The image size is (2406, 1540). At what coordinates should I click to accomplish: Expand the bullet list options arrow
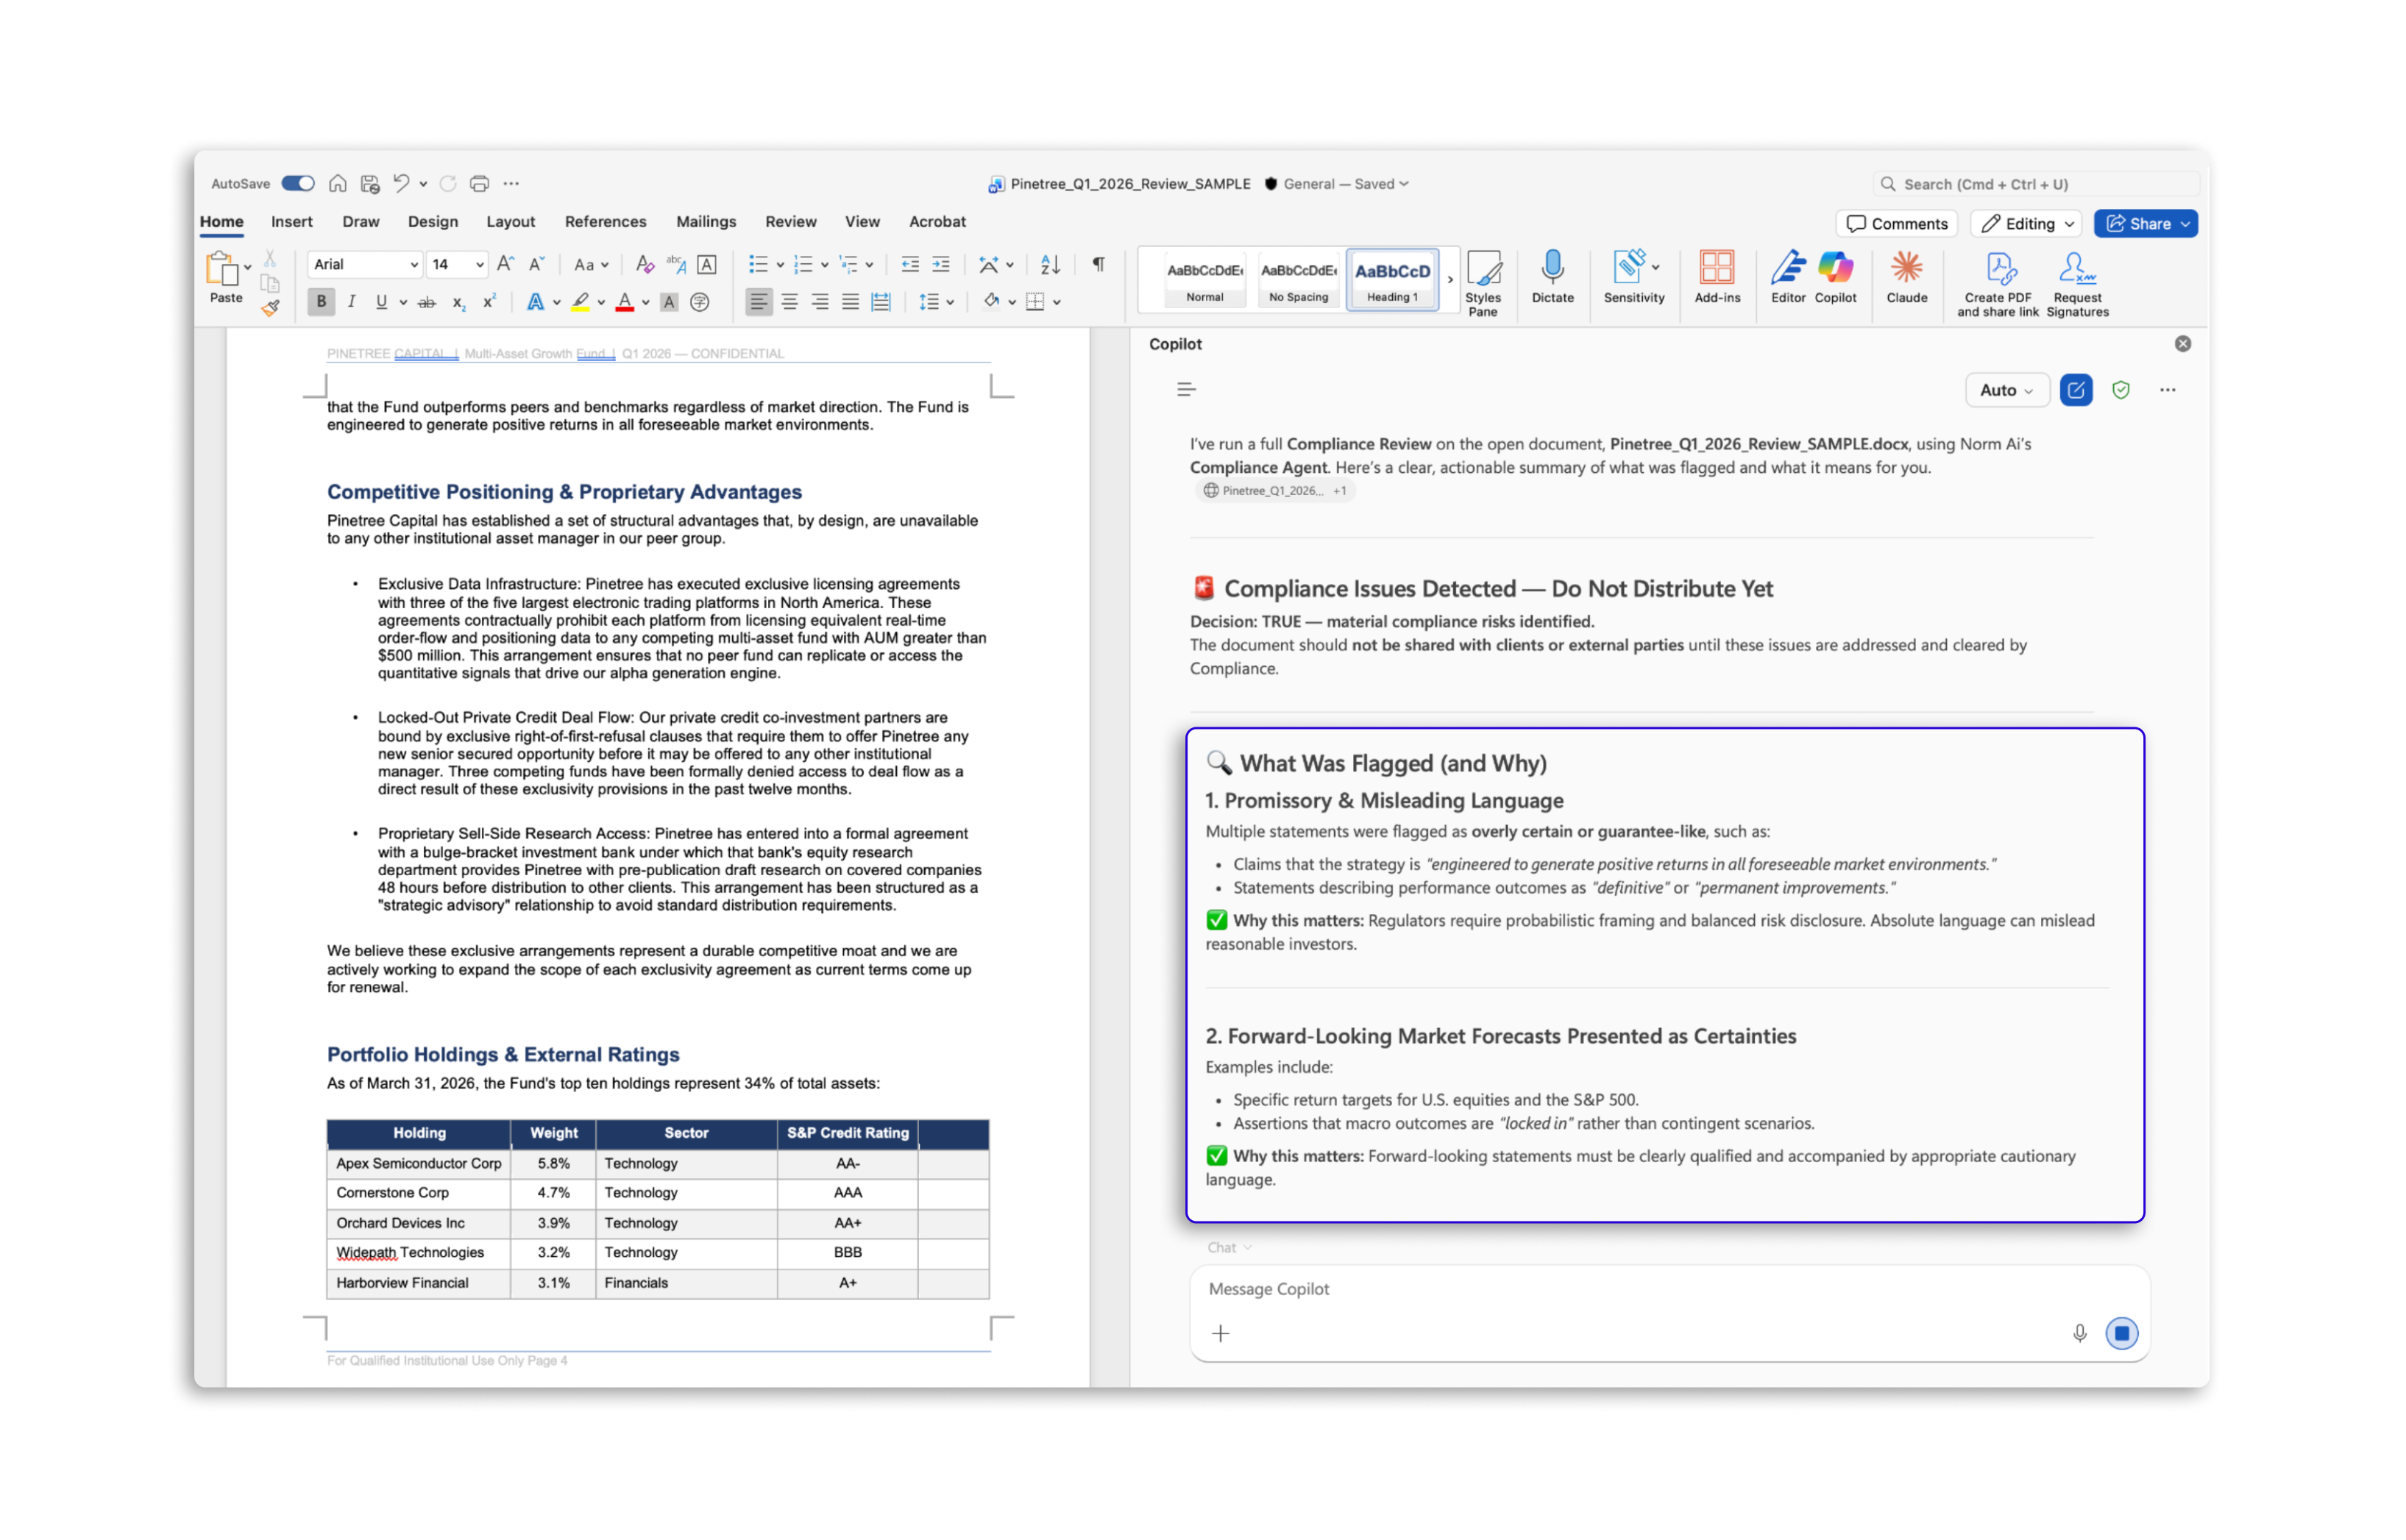tap(779, 265)
